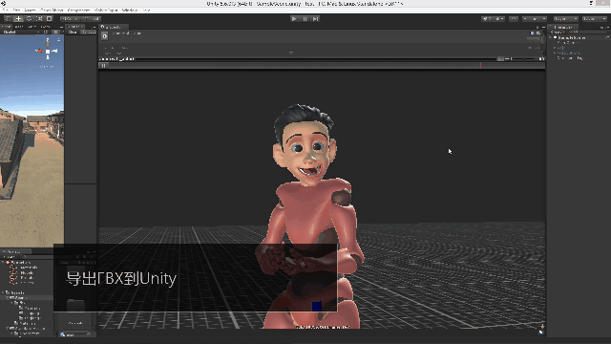Click the red timeline playhead marker
Screen dimensions: 611x344
pos(480,66)
